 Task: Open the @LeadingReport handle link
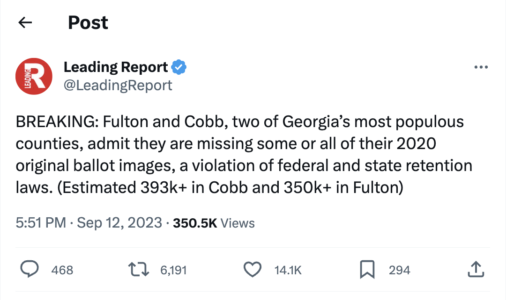pos(118,85)
